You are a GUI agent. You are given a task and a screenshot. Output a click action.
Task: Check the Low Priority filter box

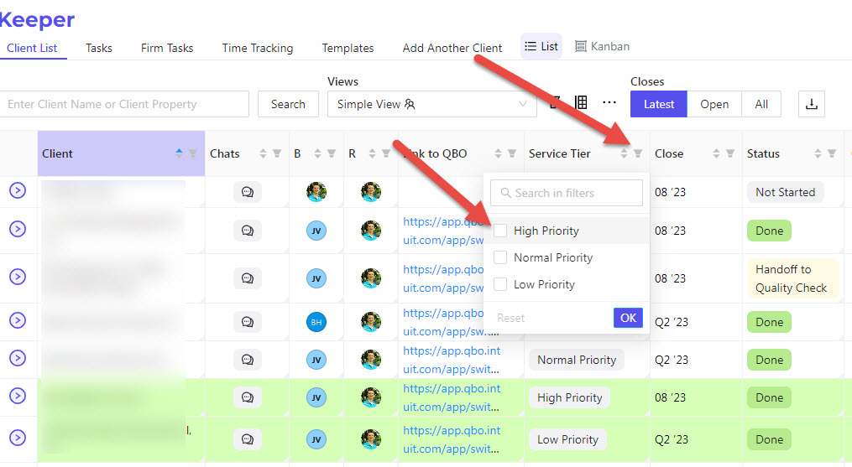pos(500,284)
